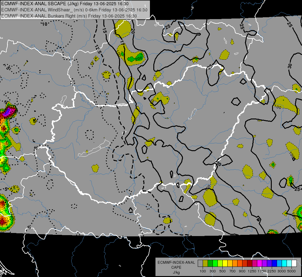The width and height of the screenshot is (302, 277).
Task: Pick the pure yellow legend swatch
Action: (x=225, y=263)
